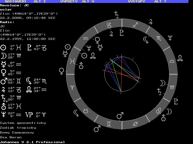Click the Pluto glyph outside the wheel's lower right
Screen dimensions: 193x144
pos(176,101)
